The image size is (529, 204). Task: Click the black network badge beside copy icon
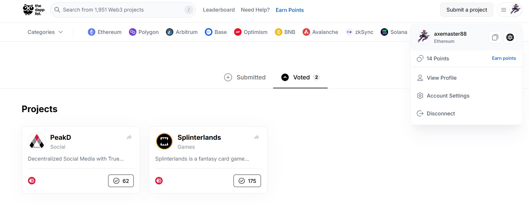pyautogui.click(x=510, y=37)
